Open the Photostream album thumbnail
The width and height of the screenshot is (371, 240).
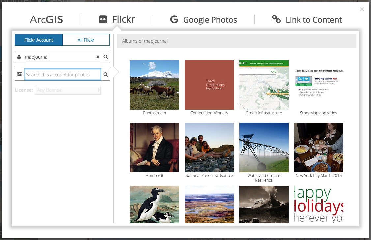point(155,85)
